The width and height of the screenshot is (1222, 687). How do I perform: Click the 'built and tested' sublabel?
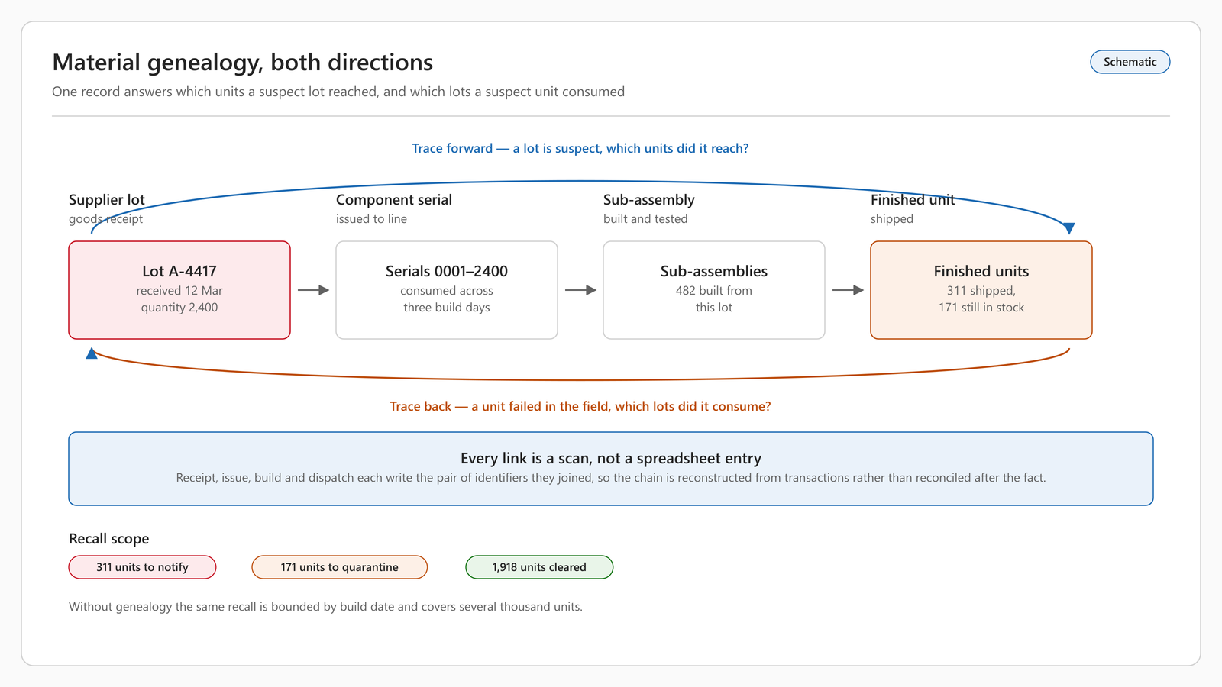(645, 219)
